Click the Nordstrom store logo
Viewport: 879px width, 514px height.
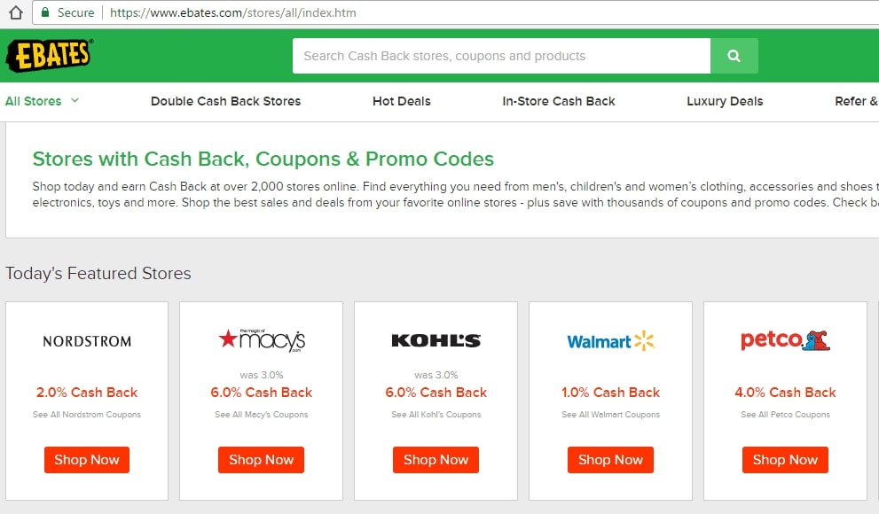(x=87, y=341)
